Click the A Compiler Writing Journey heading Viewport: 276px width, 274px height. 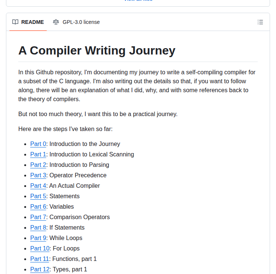(97, 50)
